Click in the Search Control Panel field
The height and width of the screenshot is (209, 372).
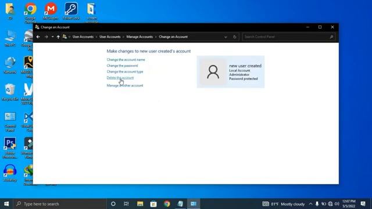pyautogui.click(x=288, y=37)
